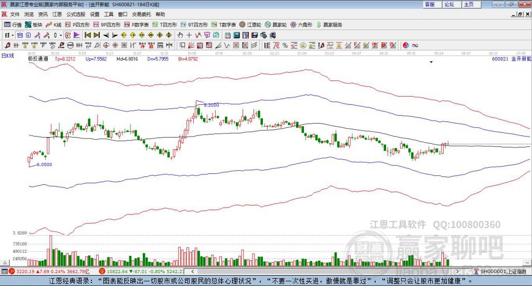Open the 公式选股 menu

click(x=76, y=14)
